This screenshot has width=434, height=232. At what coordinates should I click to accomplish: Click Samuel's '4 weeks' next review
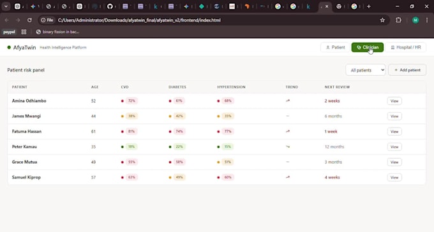tap(332, 177)
